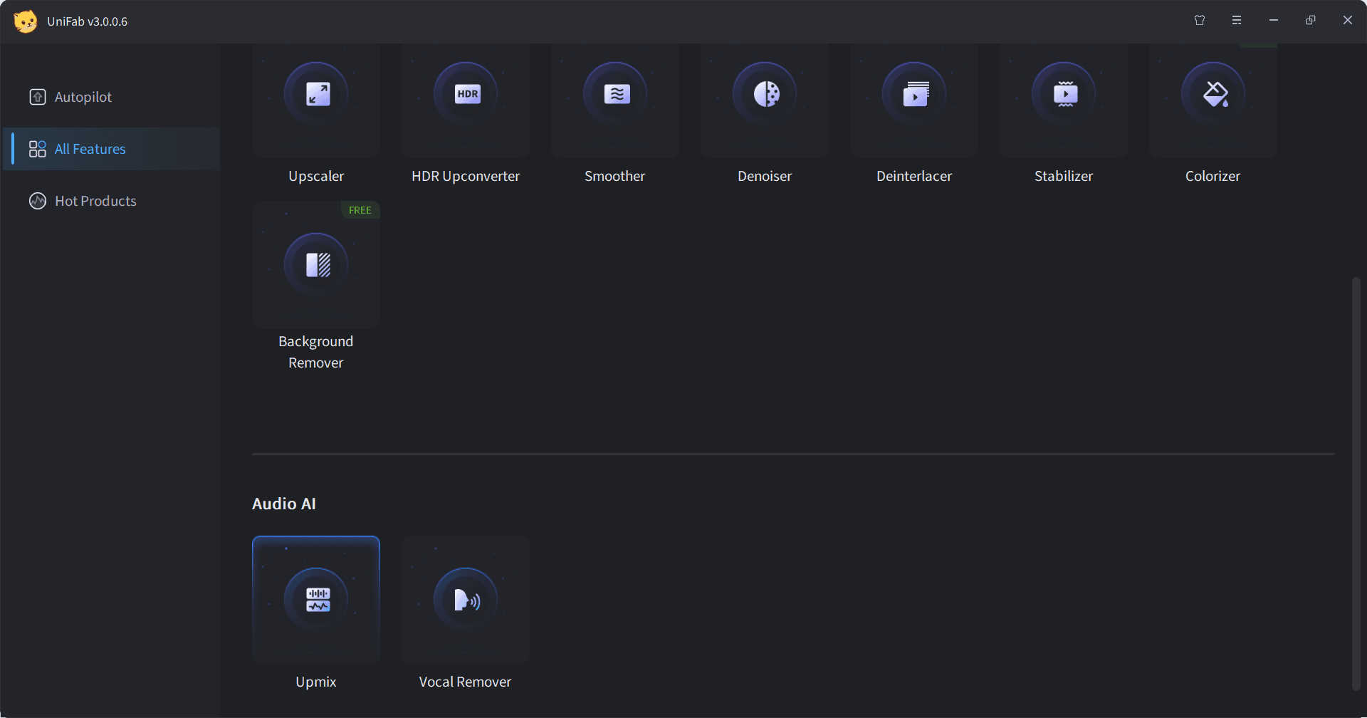Click the Vocal Remover label
Screen dimensions: 1367x718
coord(466,682)
